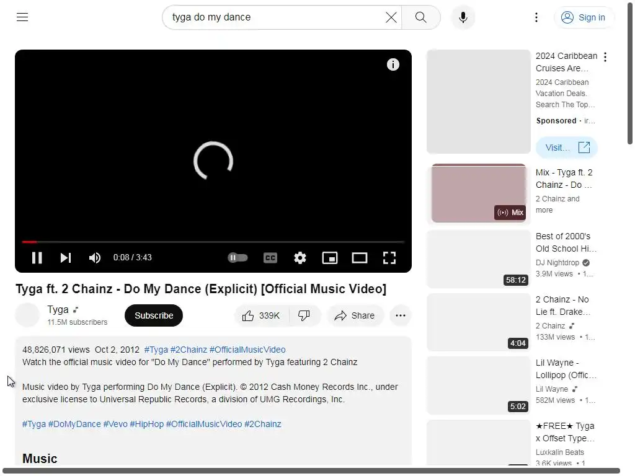Open the Mix - Tyga ft. 2 Chainz playlist thumbnail
The image size is (635, 476).
[x=479, y=193]
